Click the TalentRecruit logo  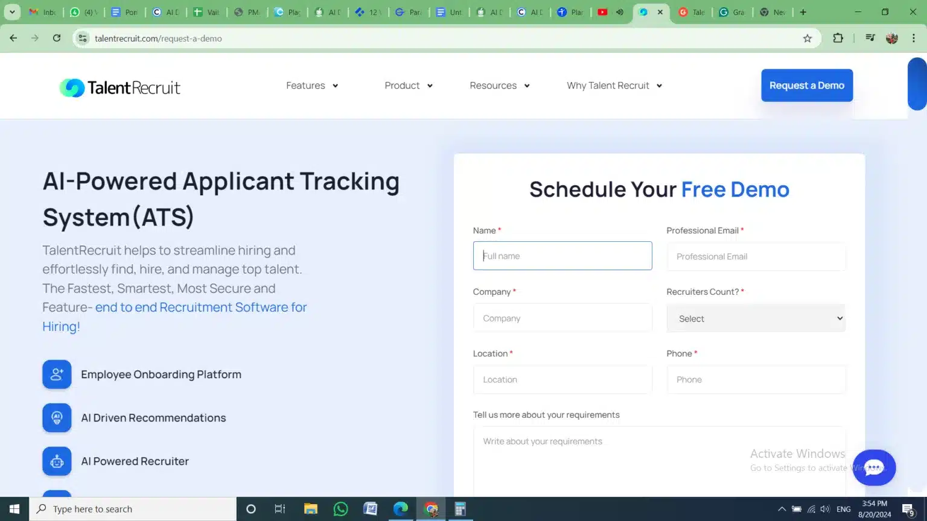click(x=119, y=87)
